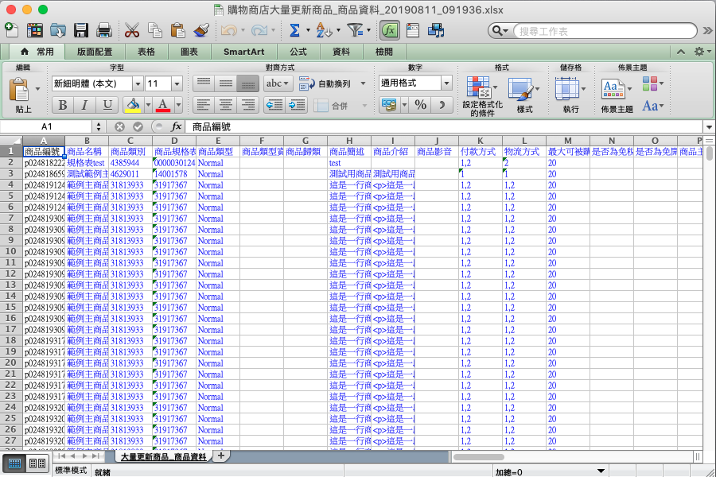Expand the 加總=0 status bar dropdown
716x477 pixels.
click(x=601, y=471)
